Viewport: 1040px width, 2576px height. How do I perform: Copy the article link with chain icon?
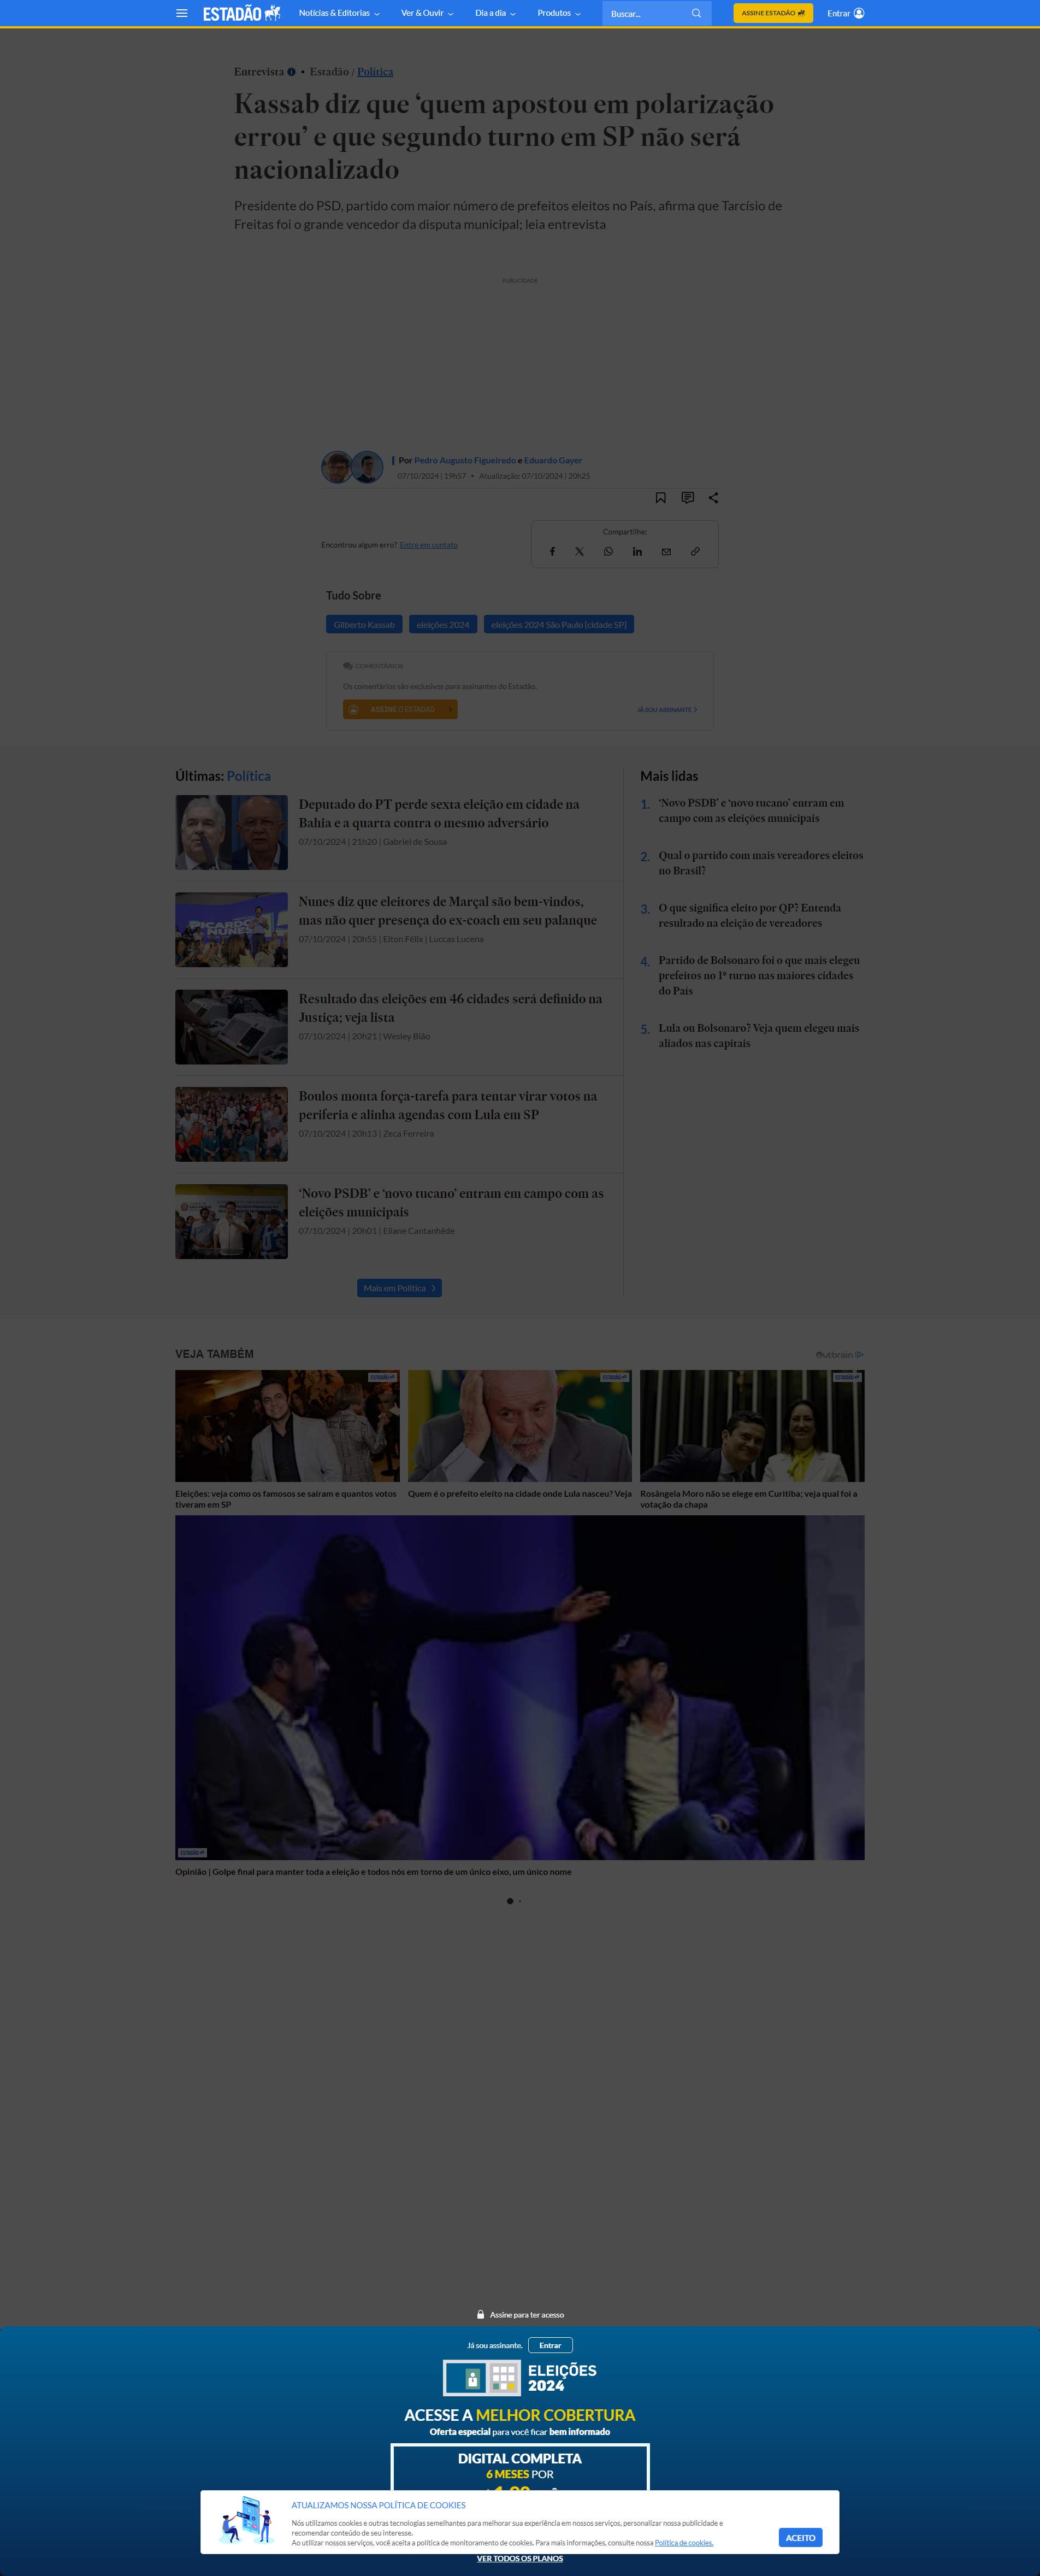695,552
